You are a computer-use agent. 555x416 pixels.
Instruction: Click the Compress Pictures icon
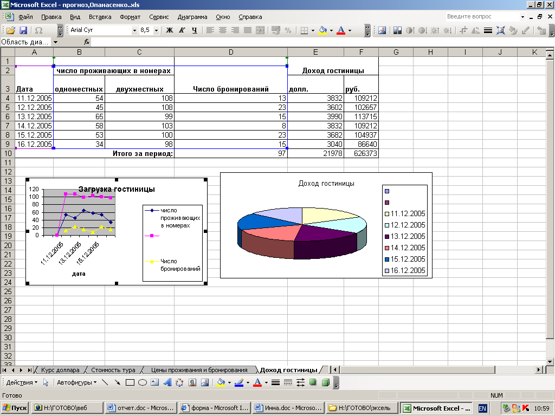[x=500, y=30]
